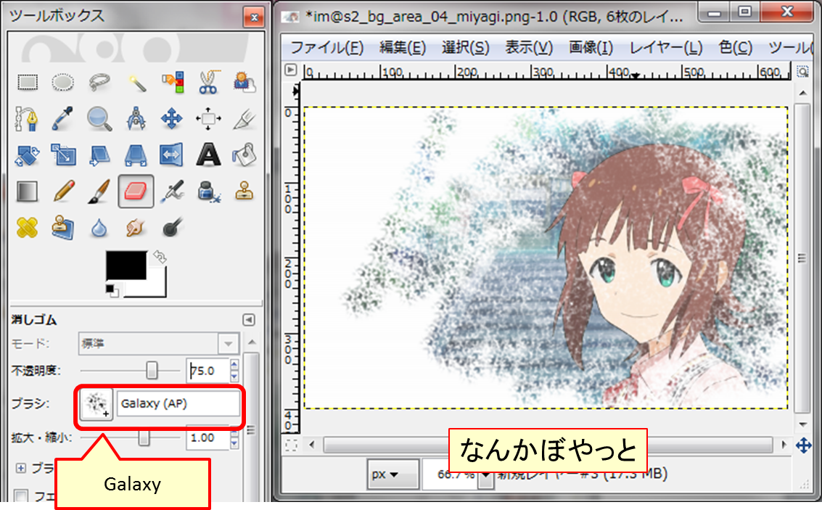
Task: Open the 編集(E) menu
Action: pyautogui.click(x=403, y=48)
